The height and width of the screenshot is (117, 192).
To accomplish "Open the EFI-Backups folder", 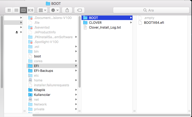I will click(43, 71).
